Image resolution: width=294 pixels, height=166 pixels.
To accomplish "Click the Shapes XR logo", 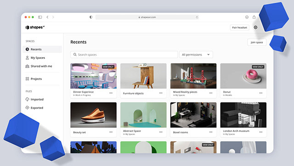I will tap(35, 28).
